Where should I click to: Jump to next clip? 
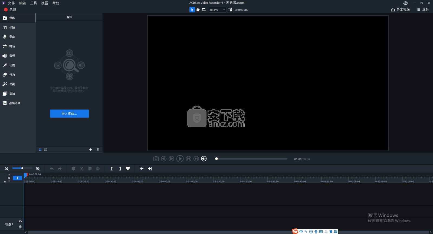(x=196, y=159)
